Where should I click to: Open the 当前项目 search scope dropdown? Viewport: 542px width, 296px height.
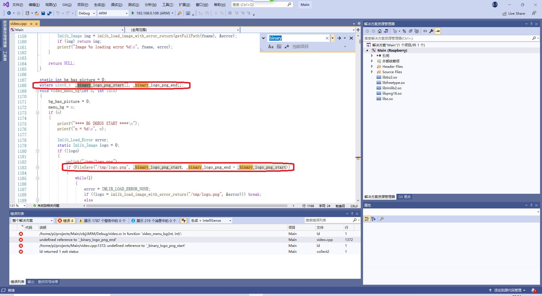(x=345, y=47)
